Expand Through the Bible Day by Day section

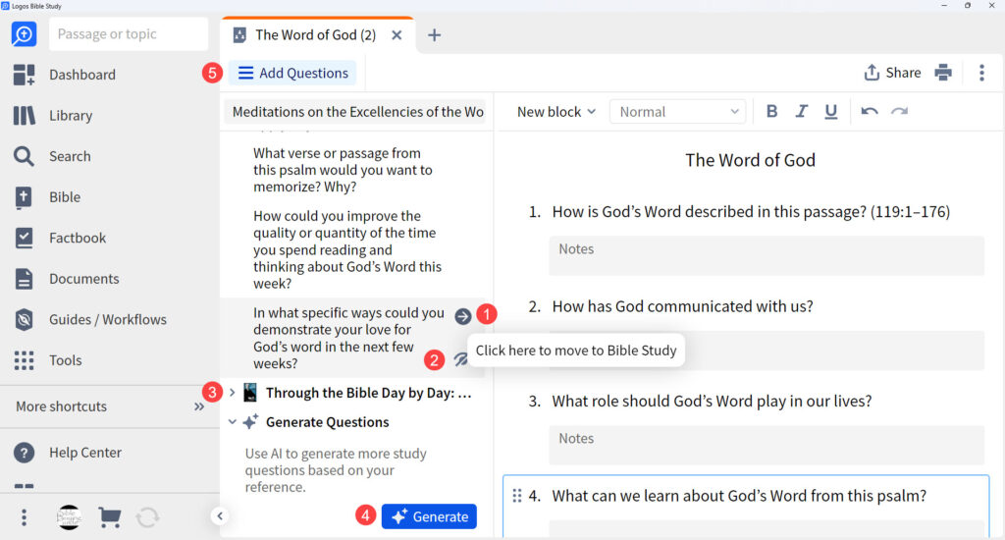pyautogui.click(x=232, y=393)
